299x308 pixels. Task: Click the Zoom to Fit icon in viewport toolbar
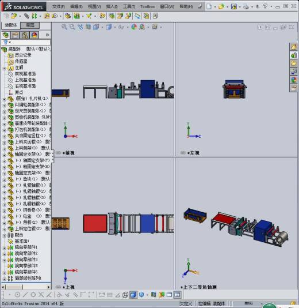point(64,27)
